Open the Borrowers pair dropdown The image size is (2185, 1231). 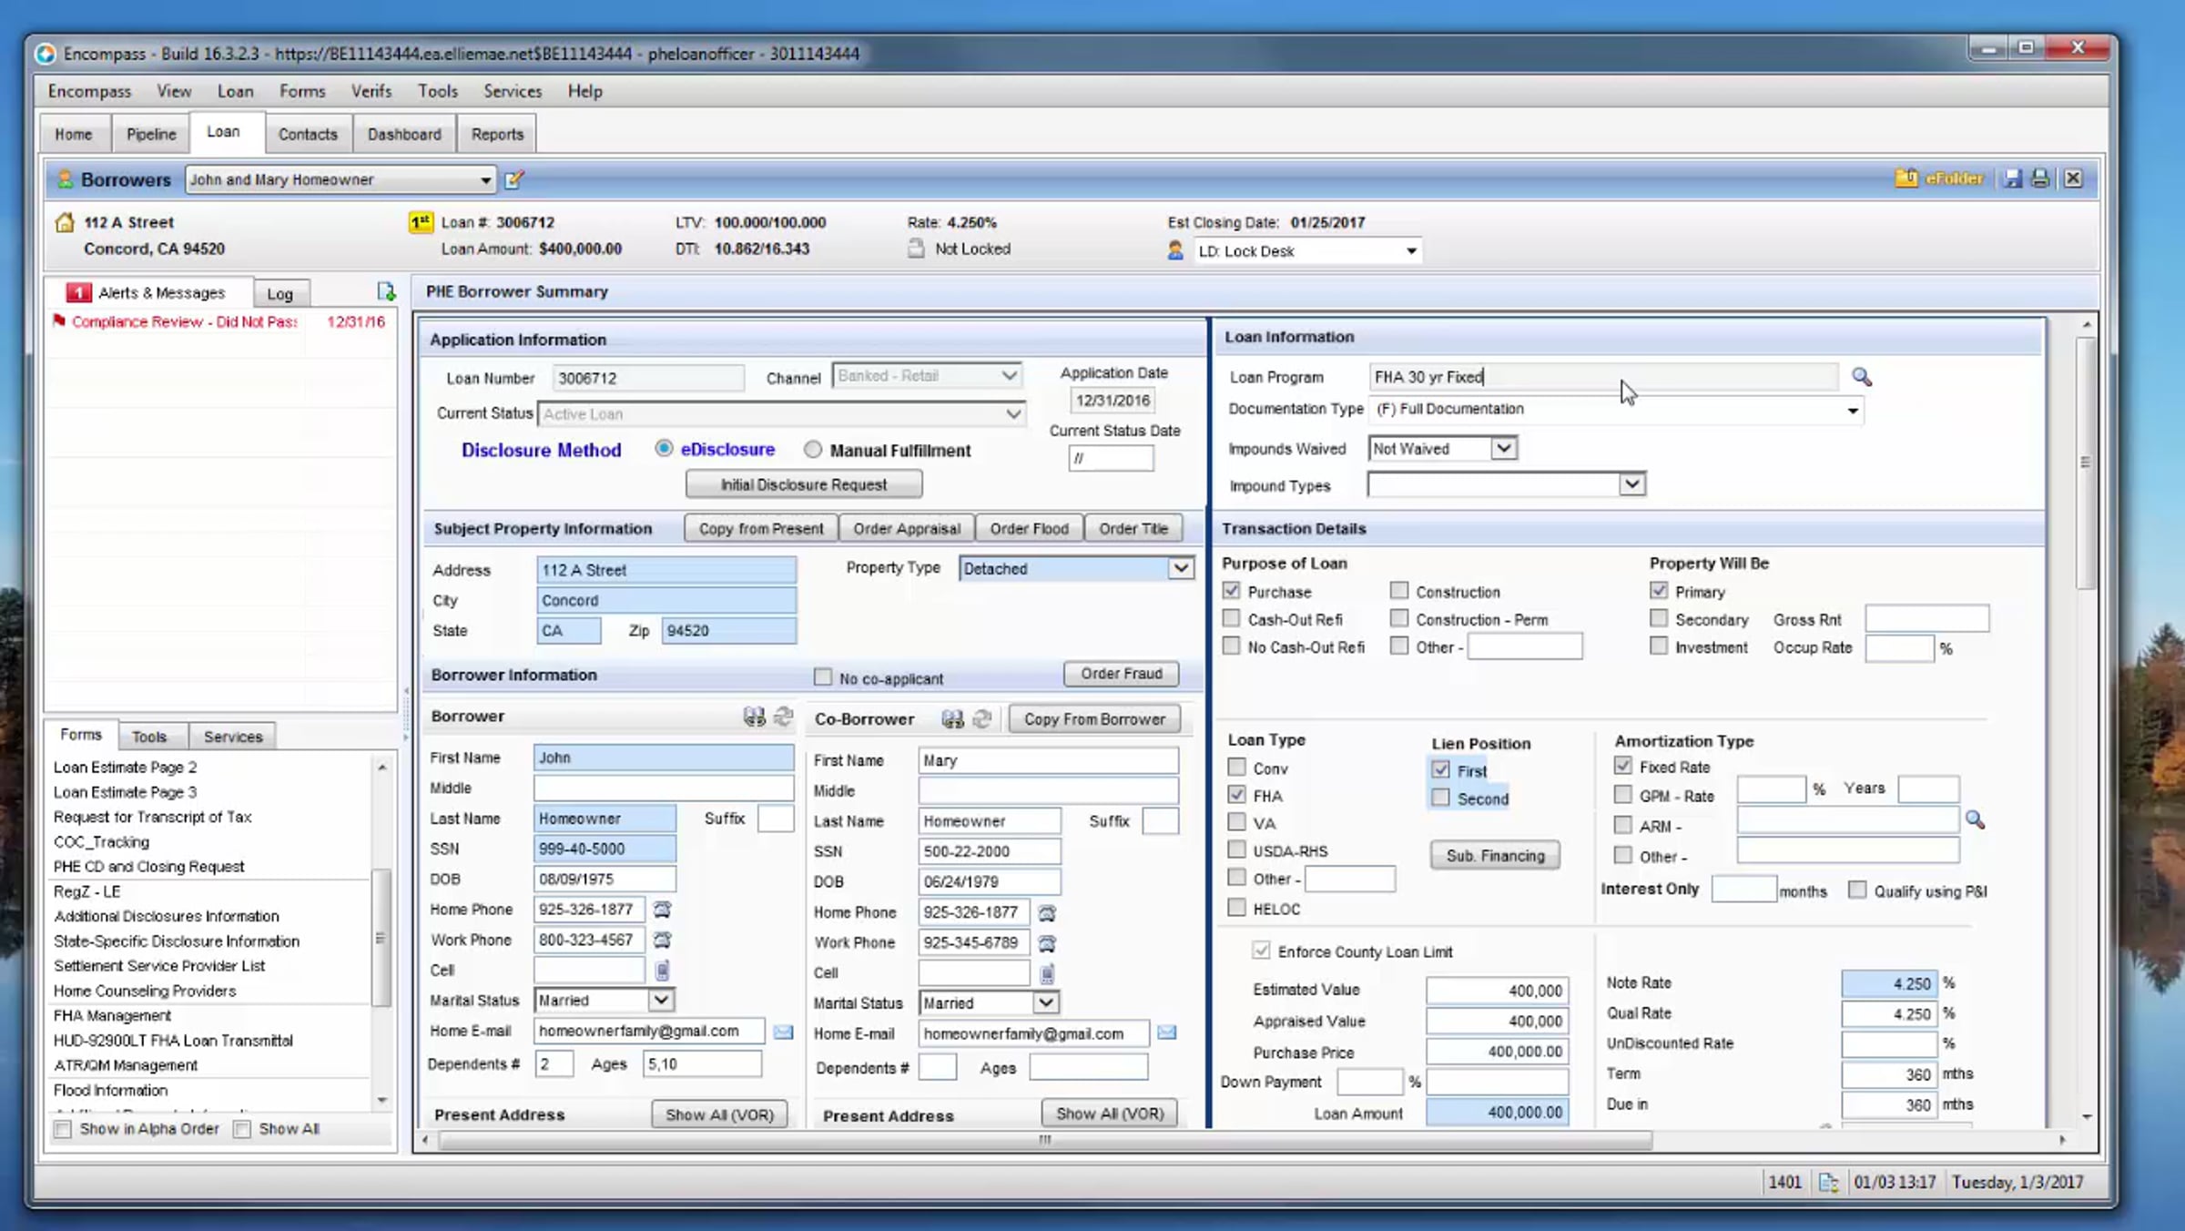(485, 180)
